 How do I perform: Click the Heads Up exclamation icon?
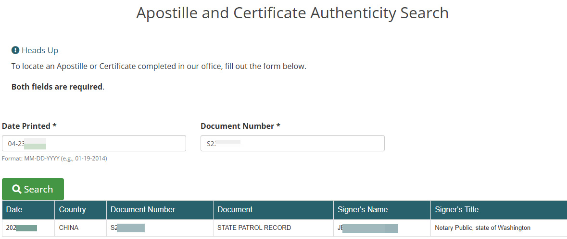[15, 50]
